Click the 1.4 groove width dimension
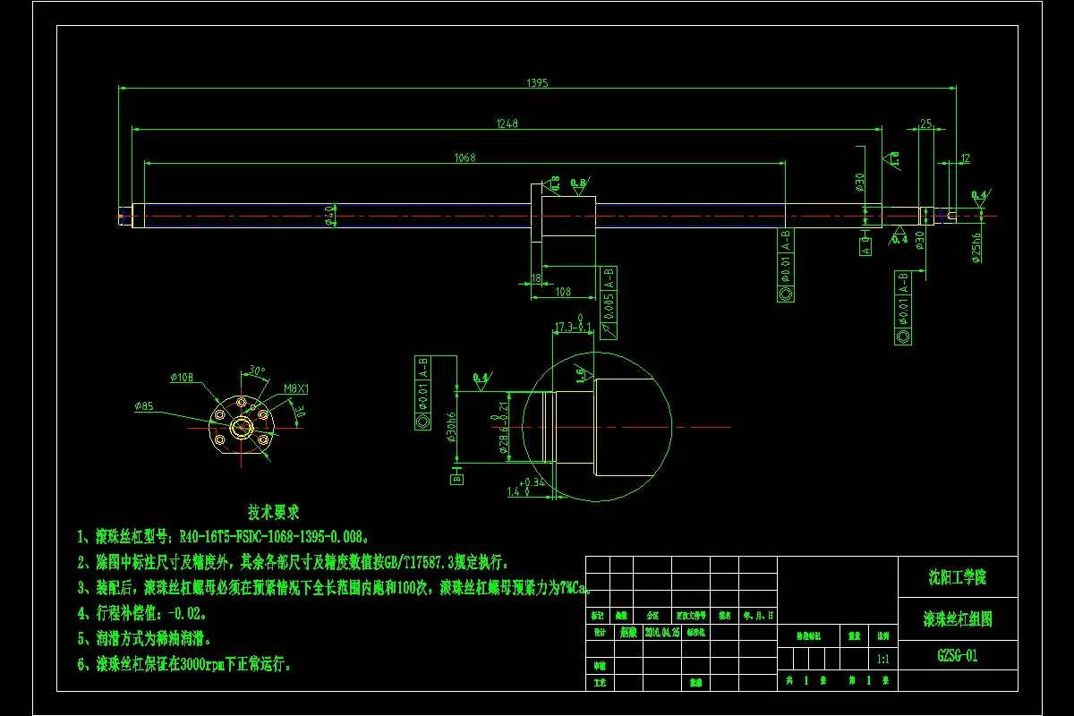 526,489
